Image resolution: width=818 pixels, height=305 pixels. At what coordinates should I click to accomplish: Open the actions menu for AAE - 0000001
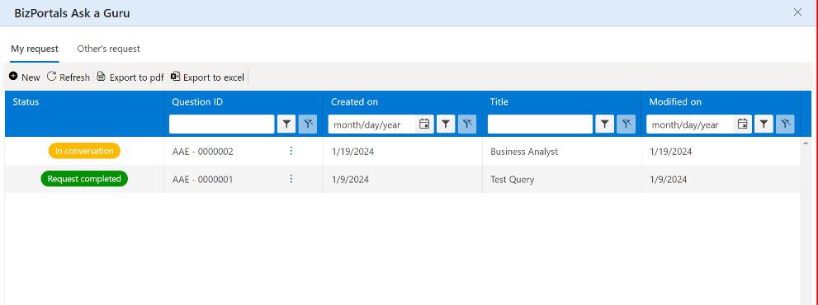pyautogui.click(x=291, y=179)
